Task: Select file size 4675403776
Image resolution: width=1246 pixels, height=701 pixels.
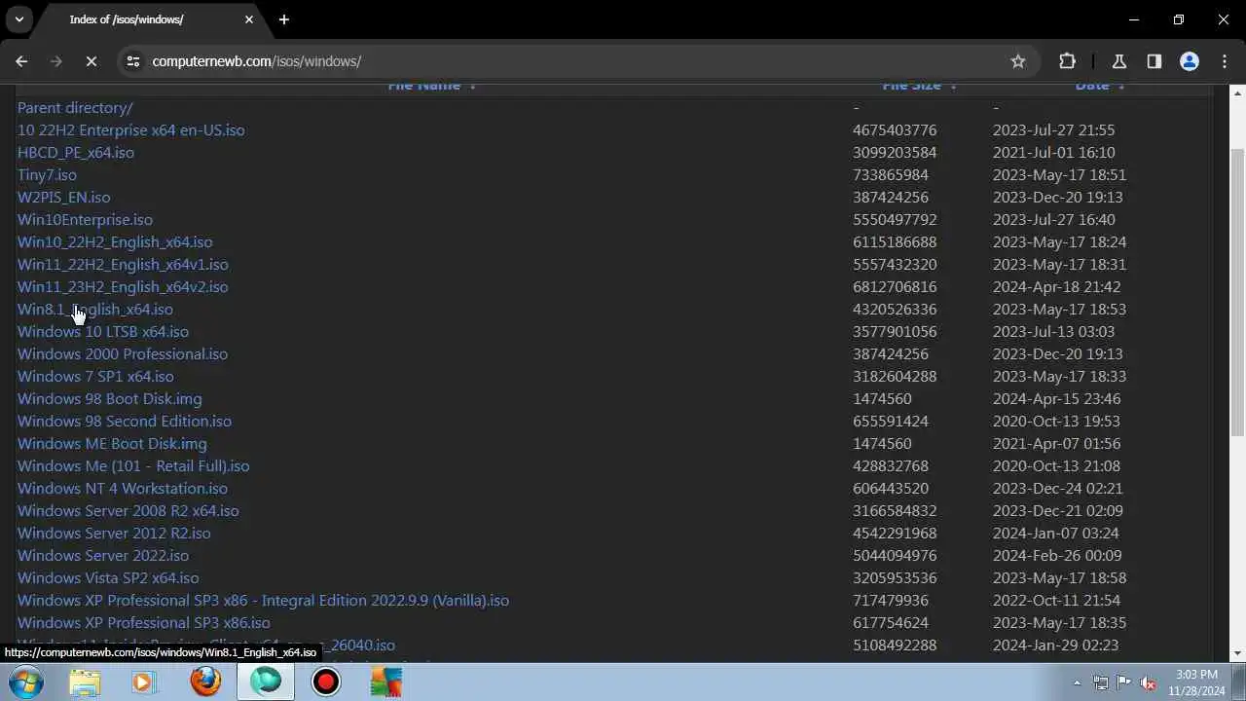Action: (x=895, y=129)
